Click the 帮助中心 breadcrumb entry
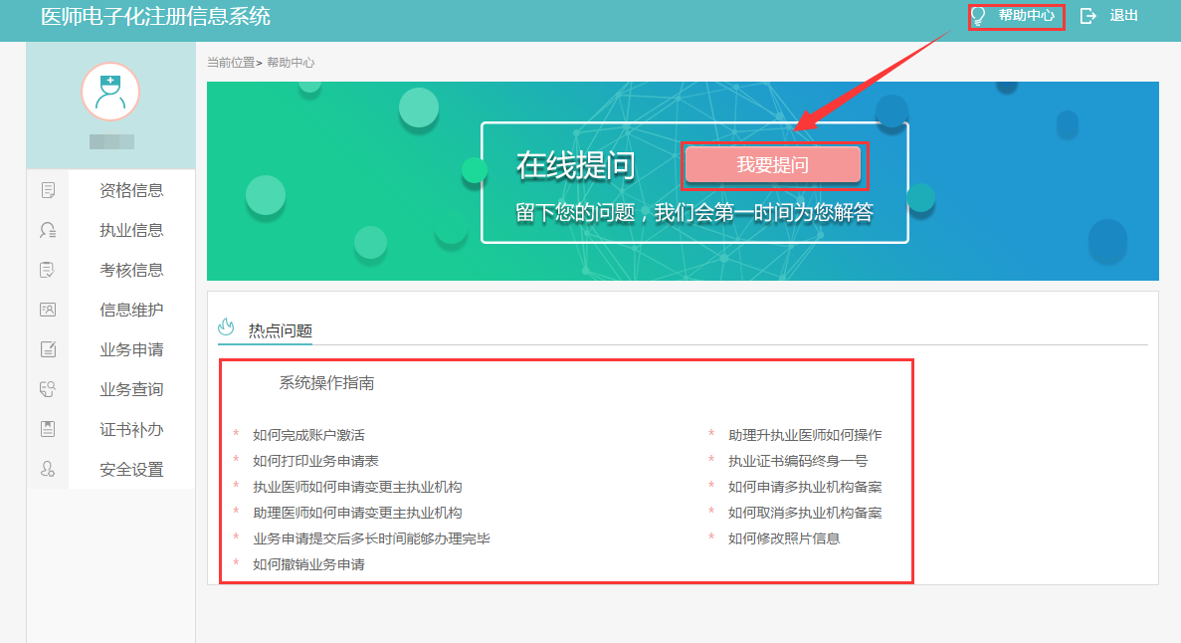This screenshot has height=643, width=1181. 291,62
